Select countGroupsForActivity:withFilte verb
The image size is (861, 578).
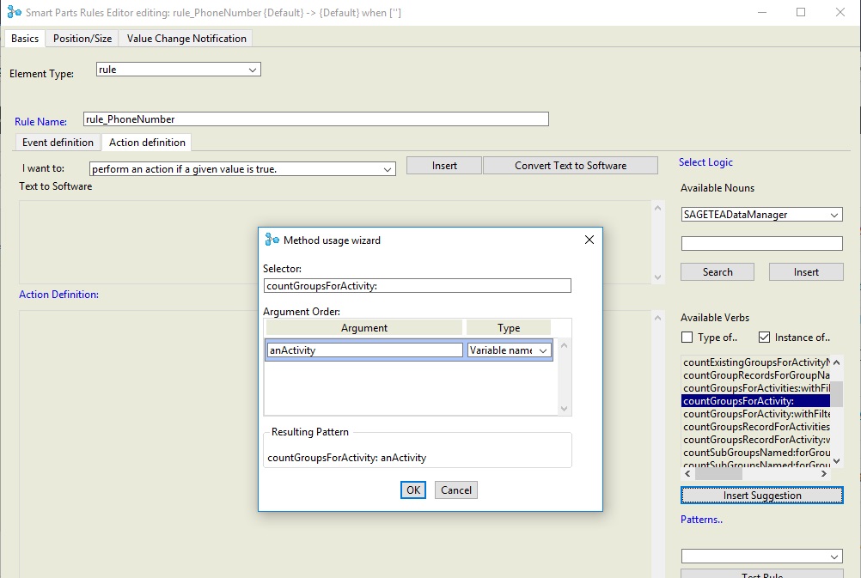coord(756,414)
